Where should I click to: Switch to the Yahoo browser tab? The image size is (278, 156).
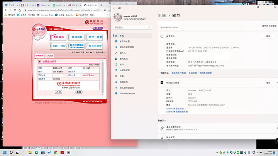point(42,5)
